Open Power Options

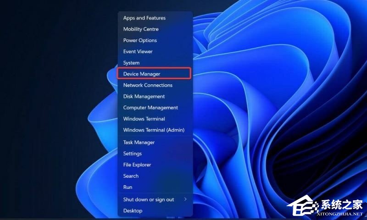tap(140, 40)
